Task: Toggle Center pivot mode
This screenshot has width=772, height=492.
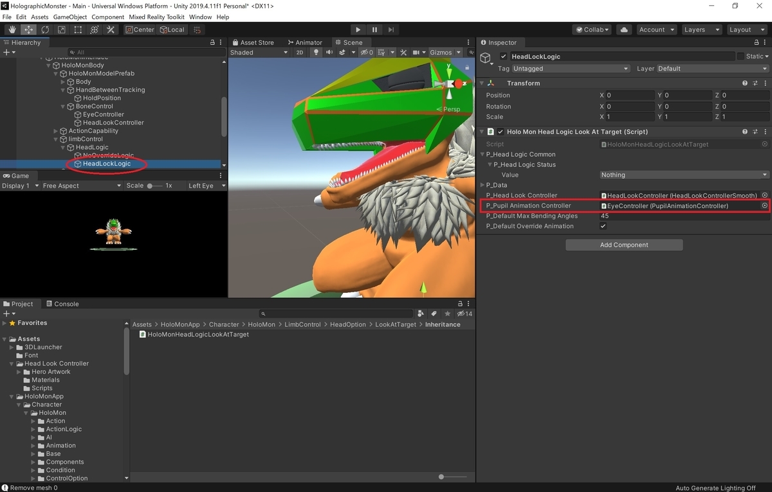Action: tap(140, 30)
